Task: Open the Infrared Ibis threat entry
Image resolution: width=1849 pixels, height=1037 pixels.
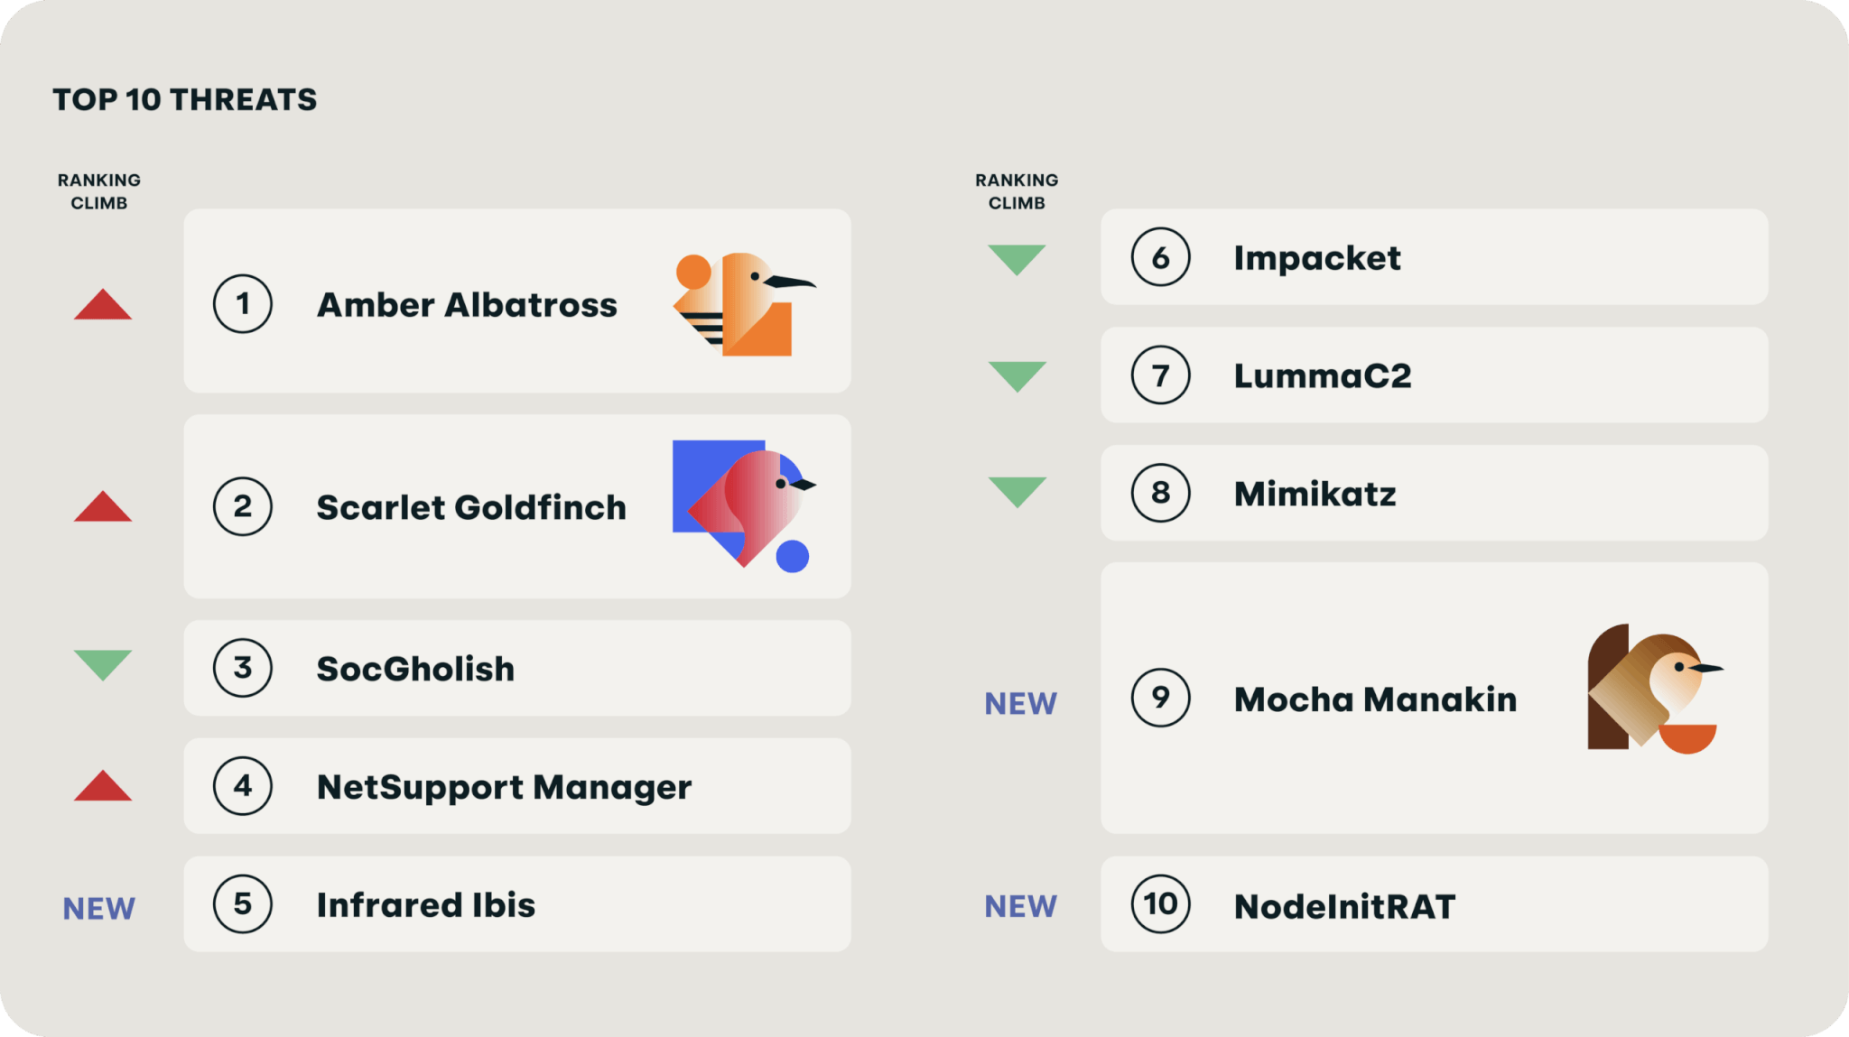Action: pos(517,903)
